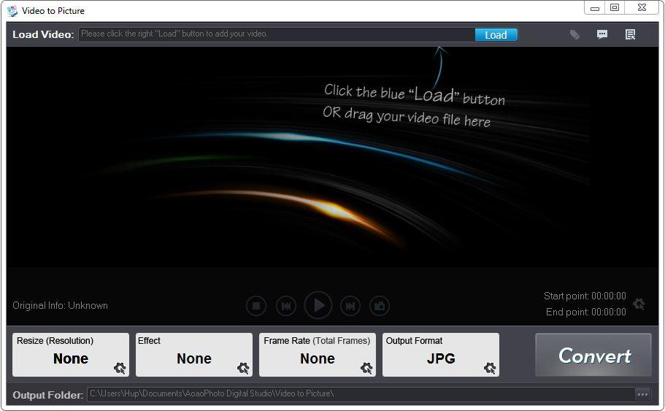Click the Stop playback button
Image resolution: width=665 pixels, height=411 pixels.
click(x=256, y=306)
